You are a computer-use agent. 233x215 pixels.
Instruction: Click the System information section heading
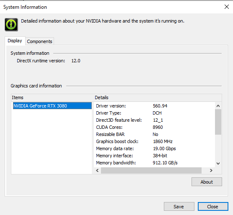click(x=30, y=53)
